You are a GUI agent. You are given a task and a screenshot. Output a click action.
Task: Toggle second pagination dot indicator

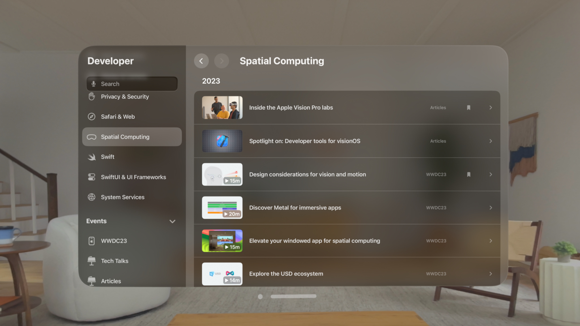(x=293, y=296)
